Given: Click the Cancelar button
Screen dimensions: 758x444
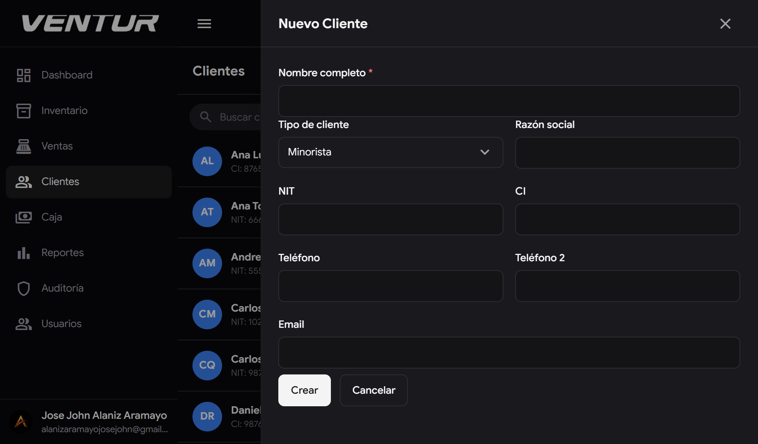Looking at the screenshot, I should [373, 390].
